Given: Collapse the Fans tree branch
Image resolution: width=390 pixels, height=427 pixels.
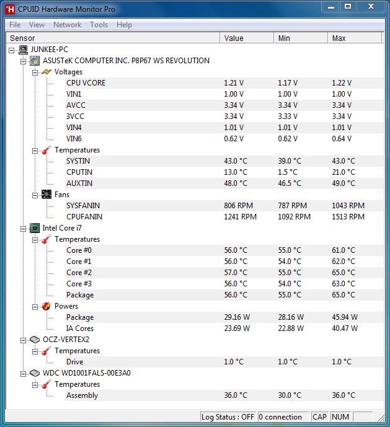Looking at the screenshot, I should (x=35, y=195).
